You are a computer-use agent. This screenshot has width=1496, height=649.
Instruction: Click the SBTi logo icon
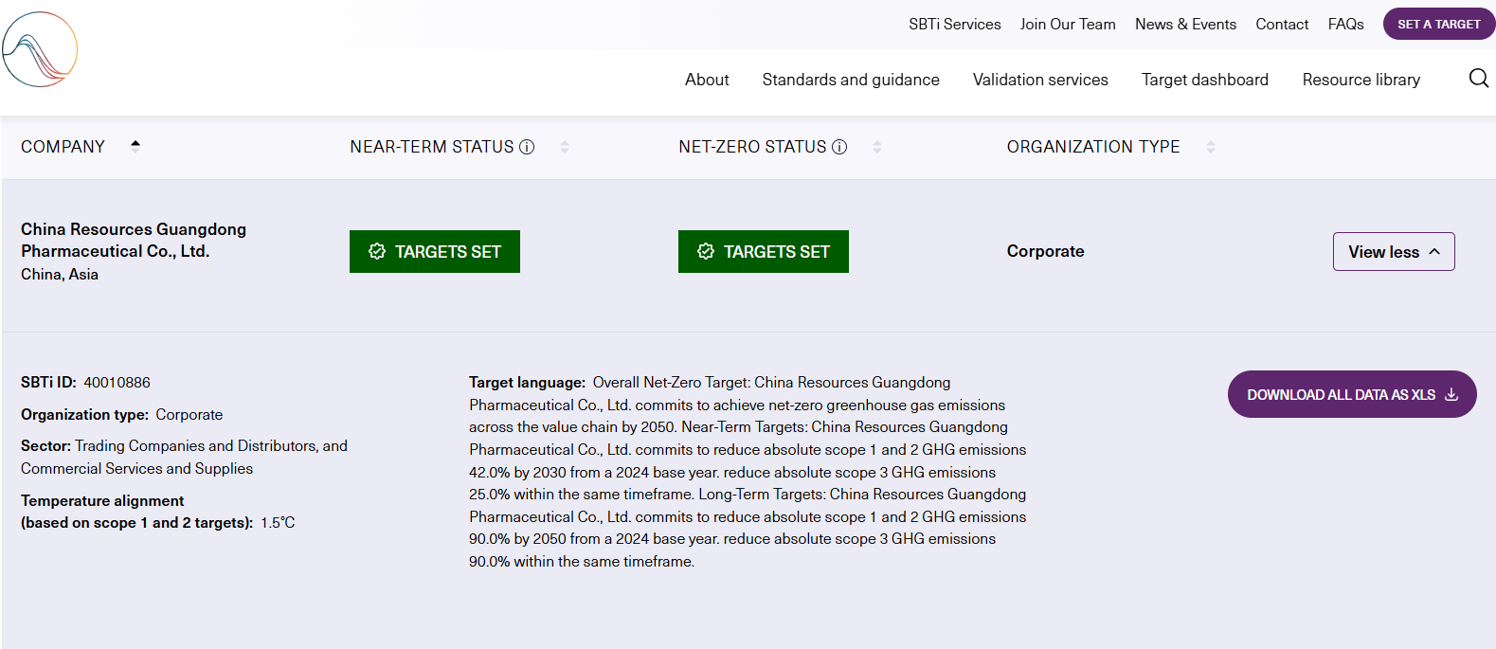click(40, 49)
